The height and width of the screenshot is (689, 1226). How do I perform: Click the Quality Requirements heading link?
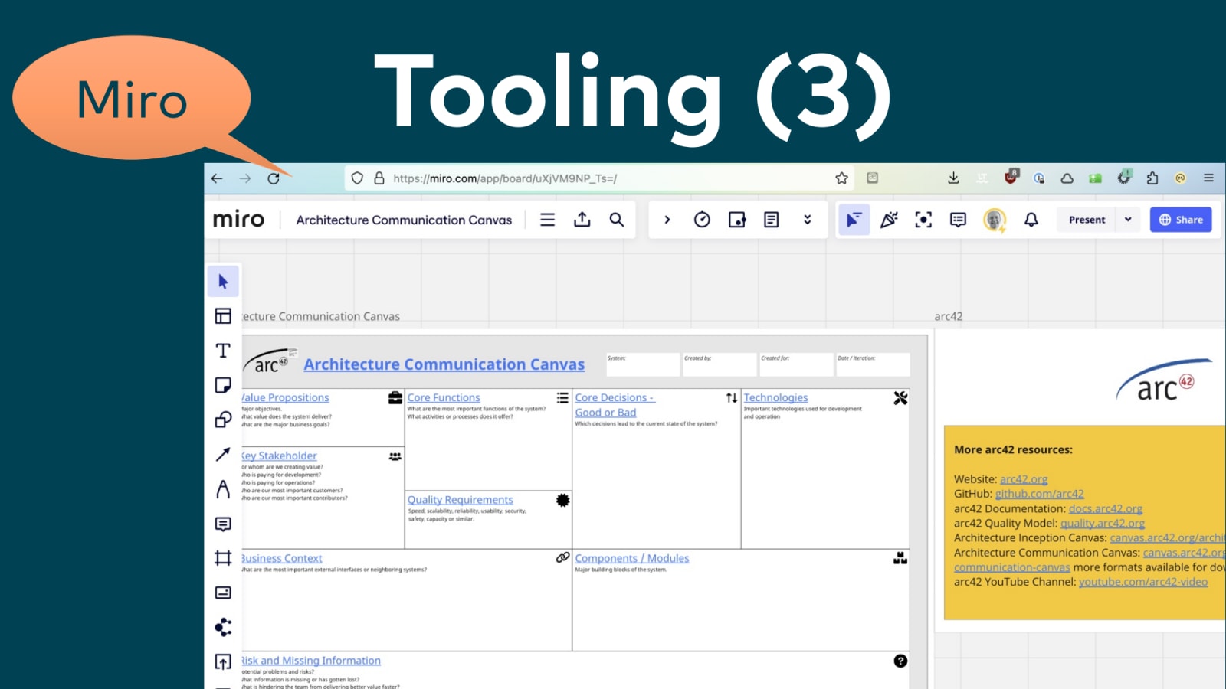point(460,500)
